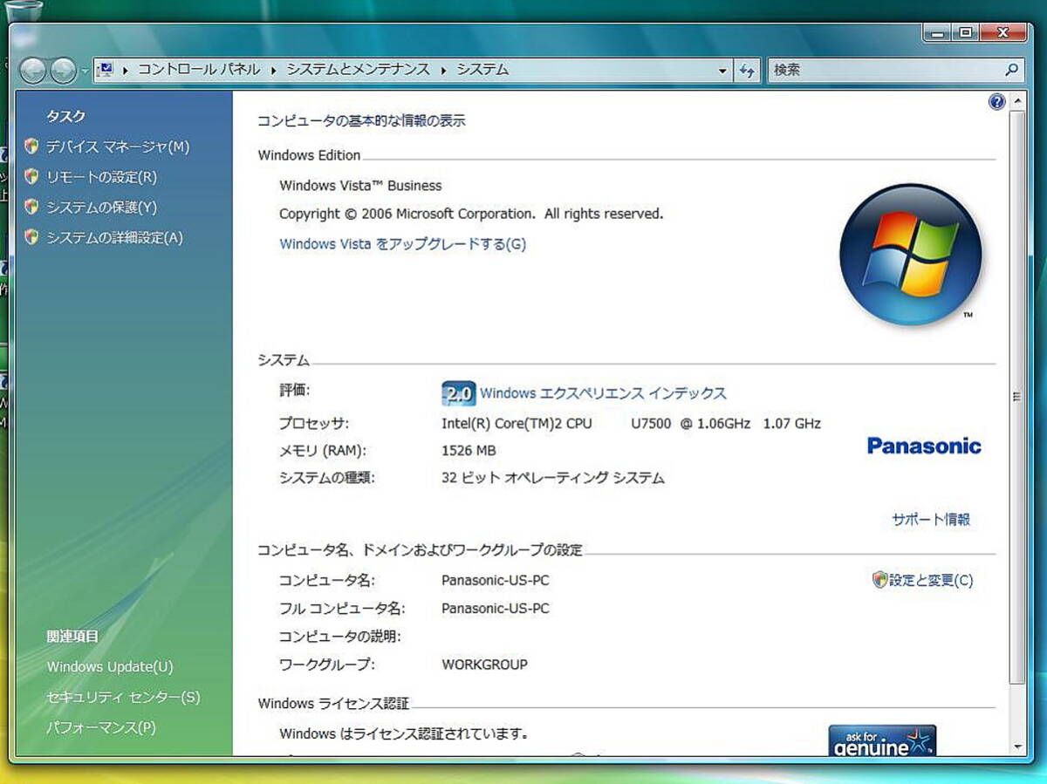Click システム breadcrumb segment in address bar
The image size is (1047, 784).
[x=482, y=70]
